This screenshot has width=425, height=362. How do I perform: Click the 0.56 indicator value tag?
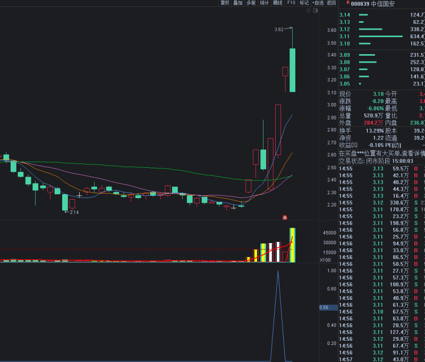(324, 307)
